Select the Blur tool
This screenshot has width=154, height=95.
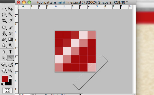4,45
